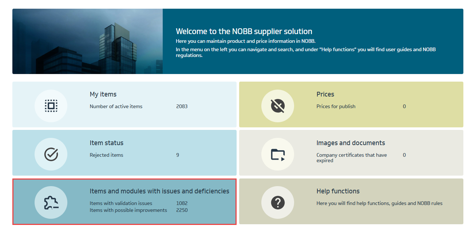Screen dimensions: 475x238
Task: Click the Welcome to NOBB supplier solution heading
Action: pyautogui.click(x=244, y=32)
